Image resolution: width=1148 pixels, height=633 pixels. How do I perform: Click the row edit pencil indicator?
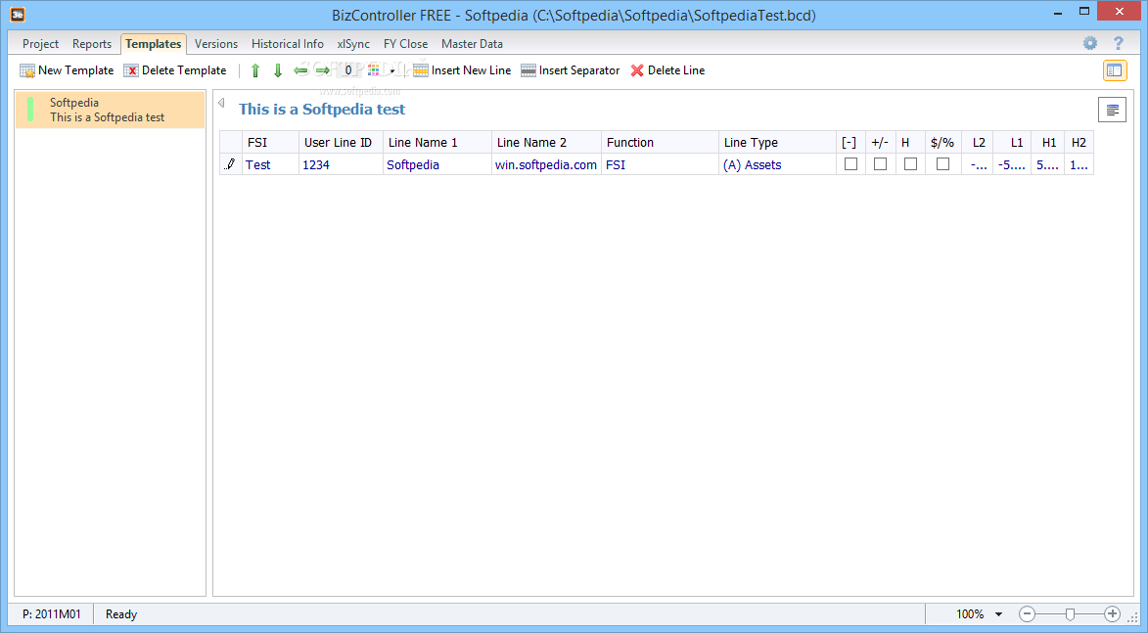[231, 164]
